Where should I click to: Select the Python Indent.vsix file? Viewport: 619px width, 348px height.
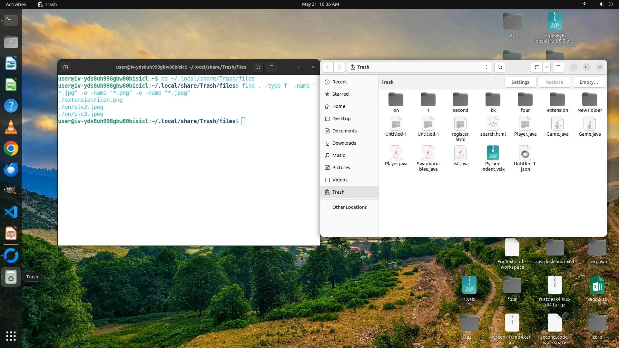click(x=493, y=153)
